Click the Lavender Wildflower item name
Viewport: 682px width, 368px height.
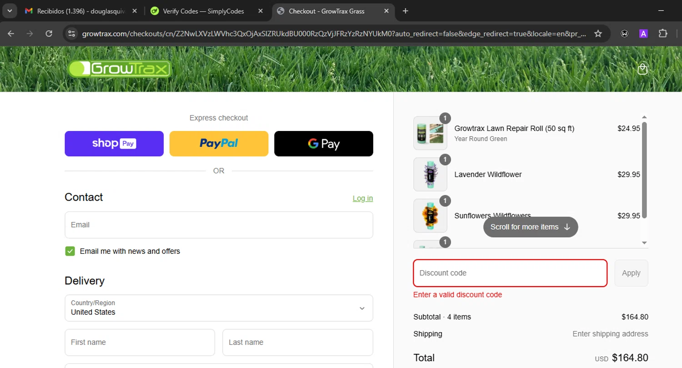coord(488,175)
